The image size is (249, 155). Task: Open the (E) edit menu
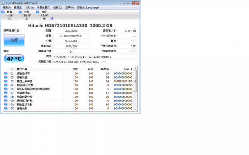18,7
